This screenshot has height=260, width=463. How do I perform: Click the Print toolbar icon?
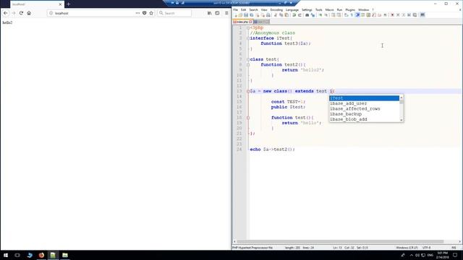tap(268, 14)
